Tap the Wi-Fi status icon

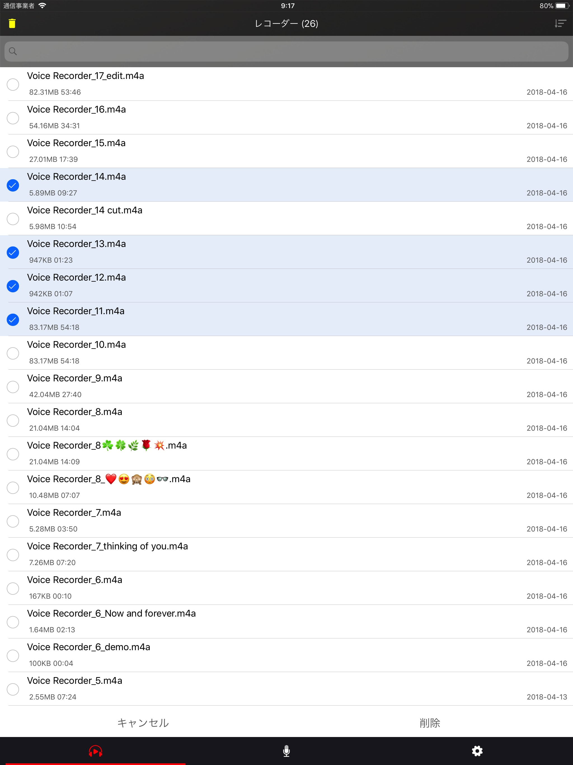pyautogui.click(x=42, y=6)
